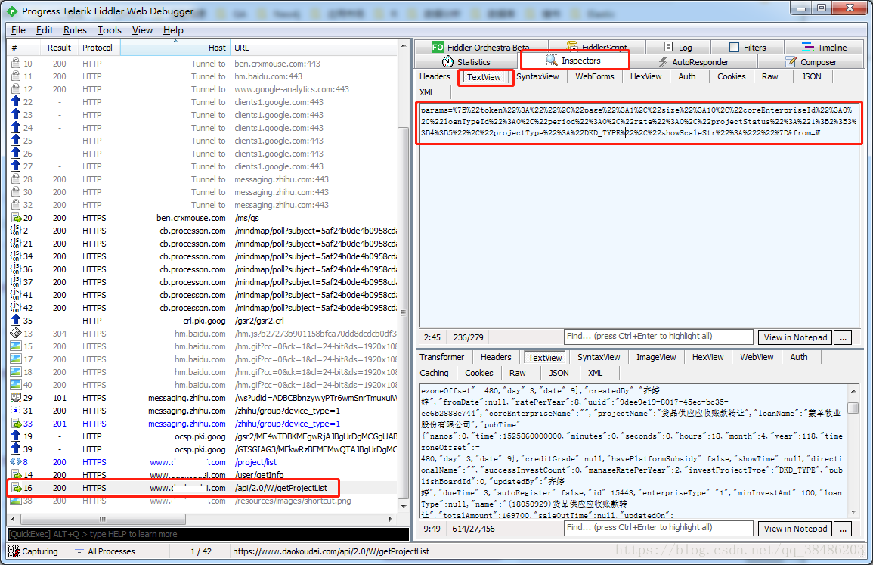Select the Inspectors tab
The height and width of the screenshot is (565, 873).
coord(574,61)
